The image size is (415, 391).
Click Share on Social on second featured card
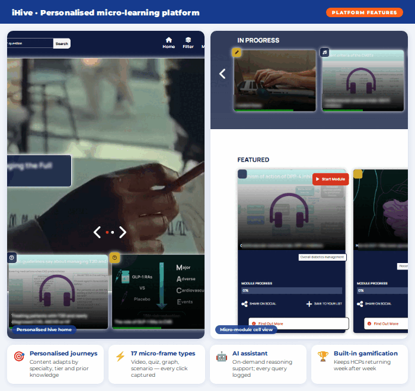click(374, 304)
